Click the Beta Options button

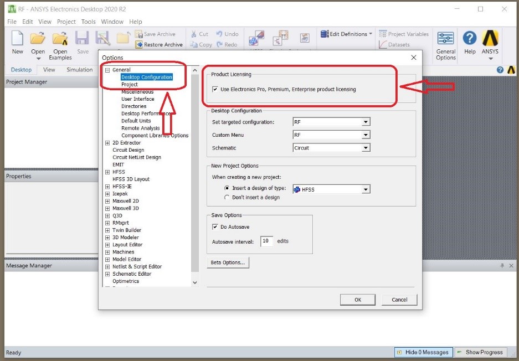pyautogui.click(x=228, y=263)
